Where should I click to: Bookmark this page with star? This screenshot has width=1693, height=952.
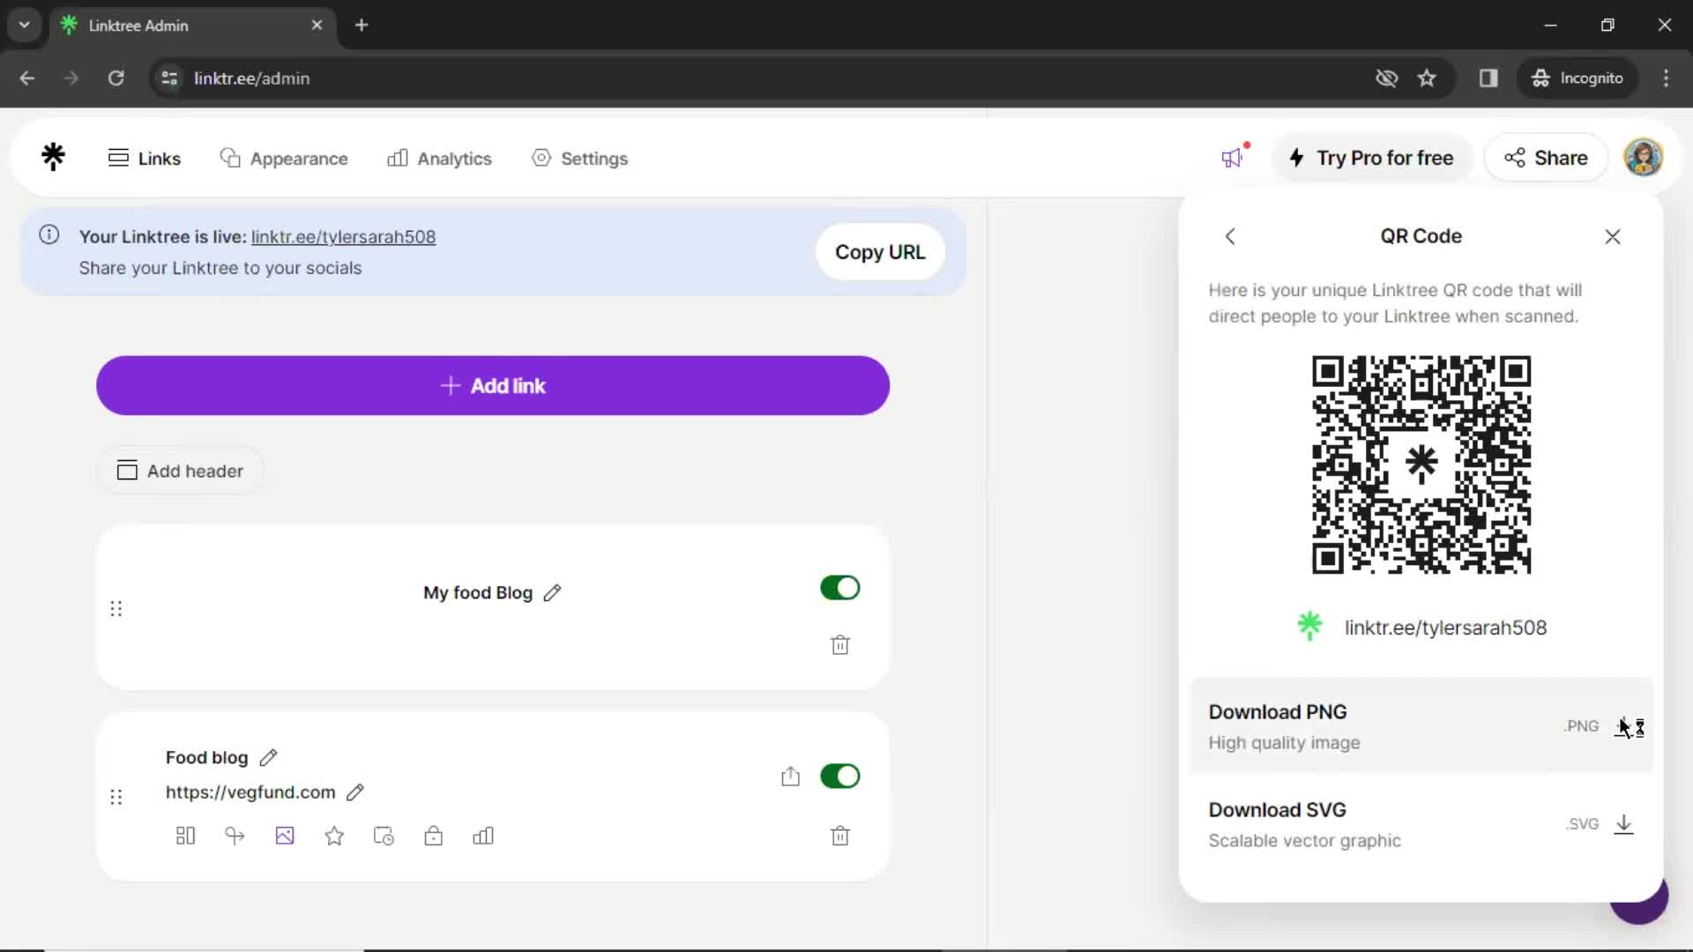1427,78
